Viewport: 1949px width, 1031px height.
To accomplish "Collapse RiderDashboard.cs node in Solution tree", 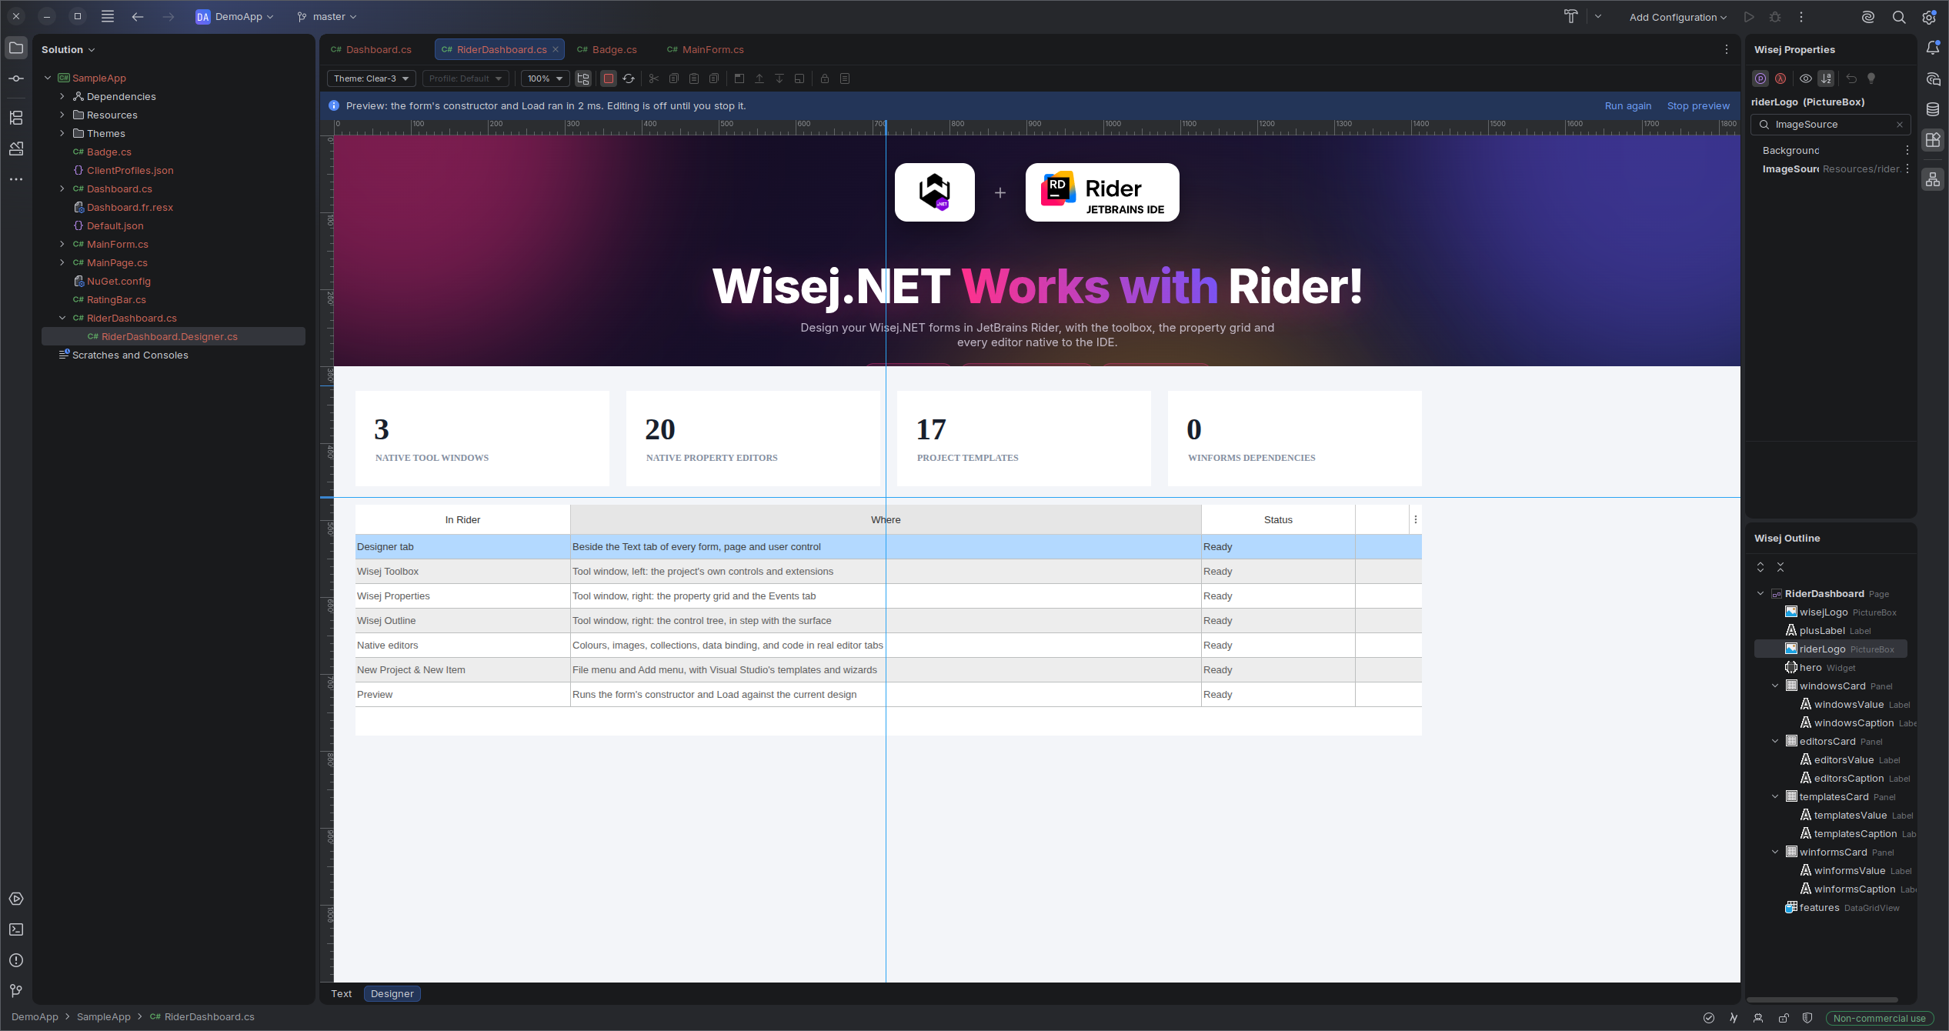I will point(62,318).
